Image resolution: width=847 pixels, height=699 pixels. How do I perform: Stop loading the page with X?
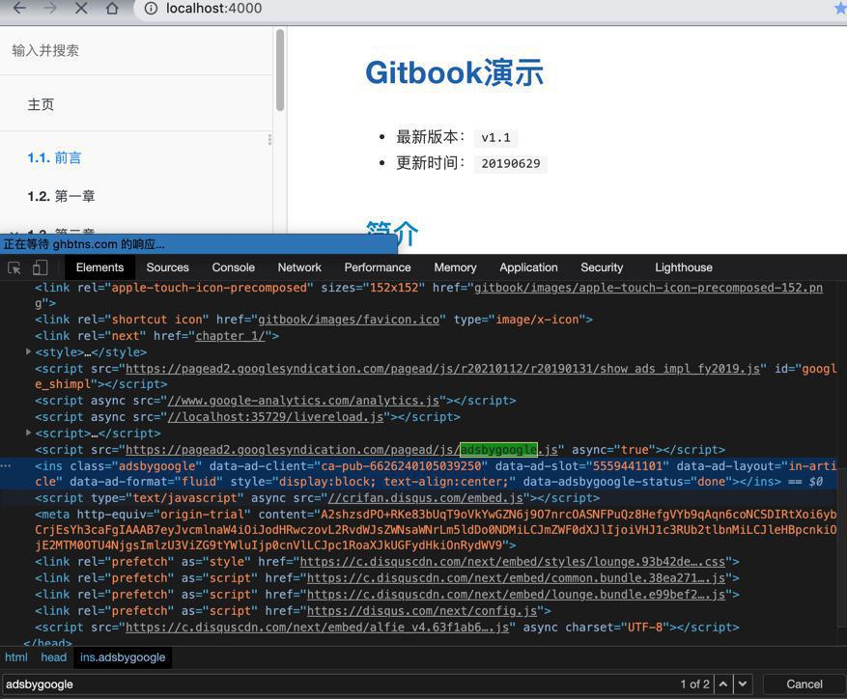tap(81, 8)
